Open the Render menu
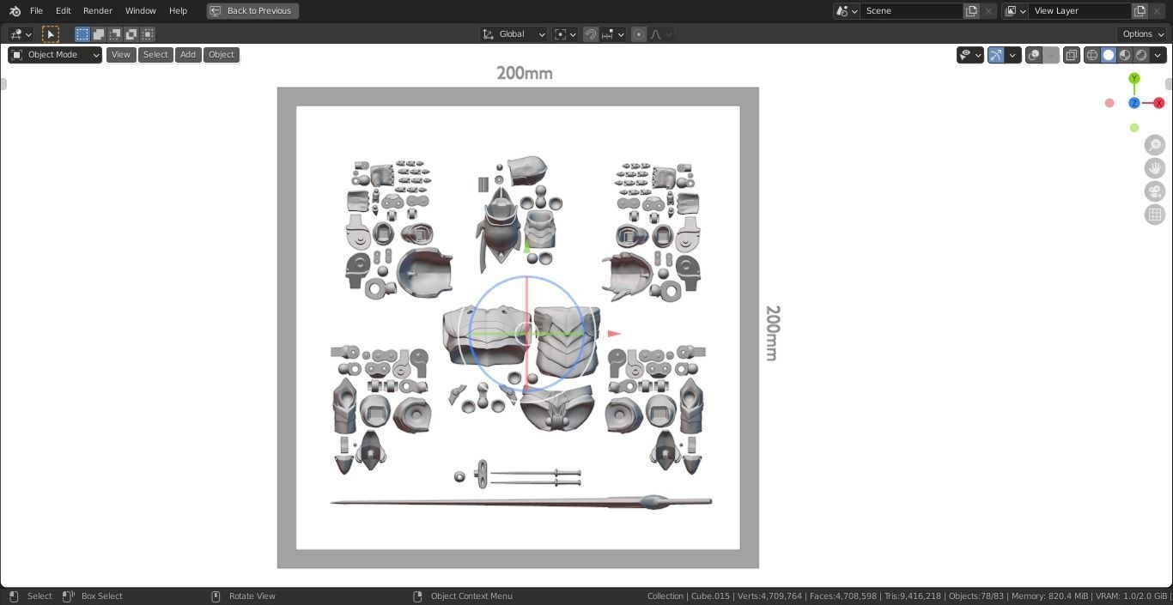This screenshot has width=1173, height=605. (98, 11)
